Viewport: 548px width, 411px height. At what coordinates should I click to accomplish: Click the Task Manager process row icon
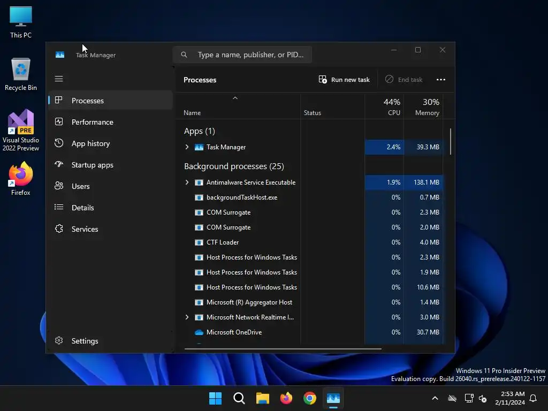click(x=199, y=147)
